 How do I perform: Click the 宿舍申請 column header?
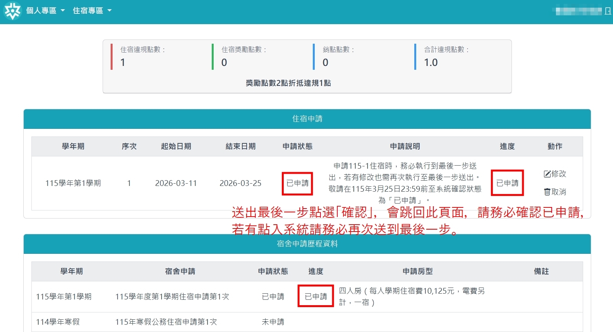coord(180,271)
